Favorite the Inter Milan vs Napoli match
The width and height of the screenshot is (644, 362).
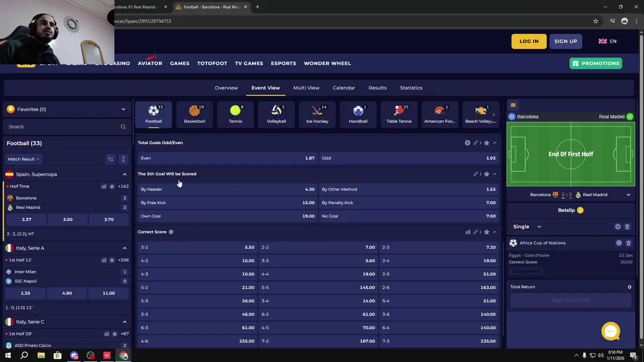(112, 260)
